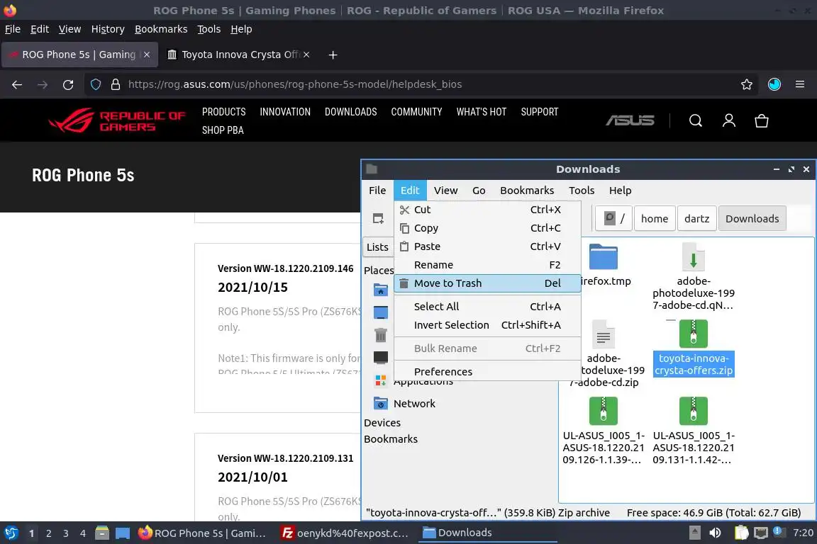The width and height of the screenshot is (817, 544).
Task: Select UL-ASUS 2109.131 zip archive icon
Action: pyautogui.click(x=693, y=412)
